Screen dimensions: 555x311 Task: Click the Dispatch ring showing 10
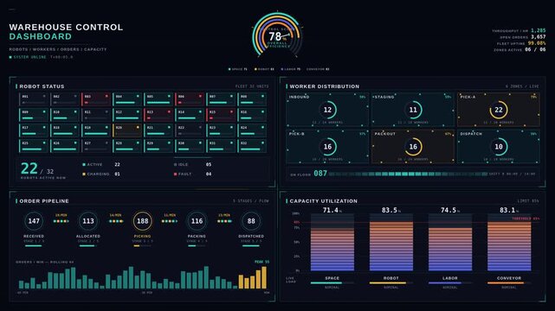tap(499, 147)
